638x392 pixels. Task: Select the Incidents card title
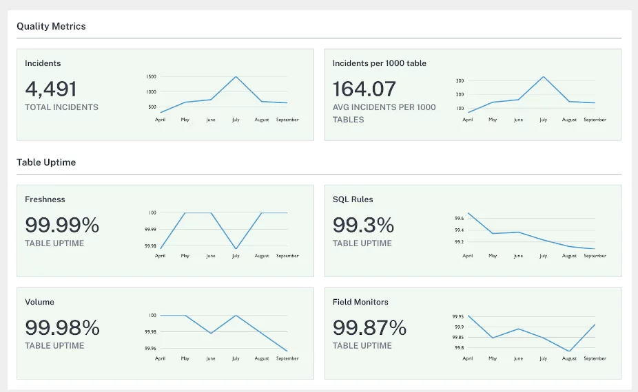pyautogui.click(x=43, y=63)
